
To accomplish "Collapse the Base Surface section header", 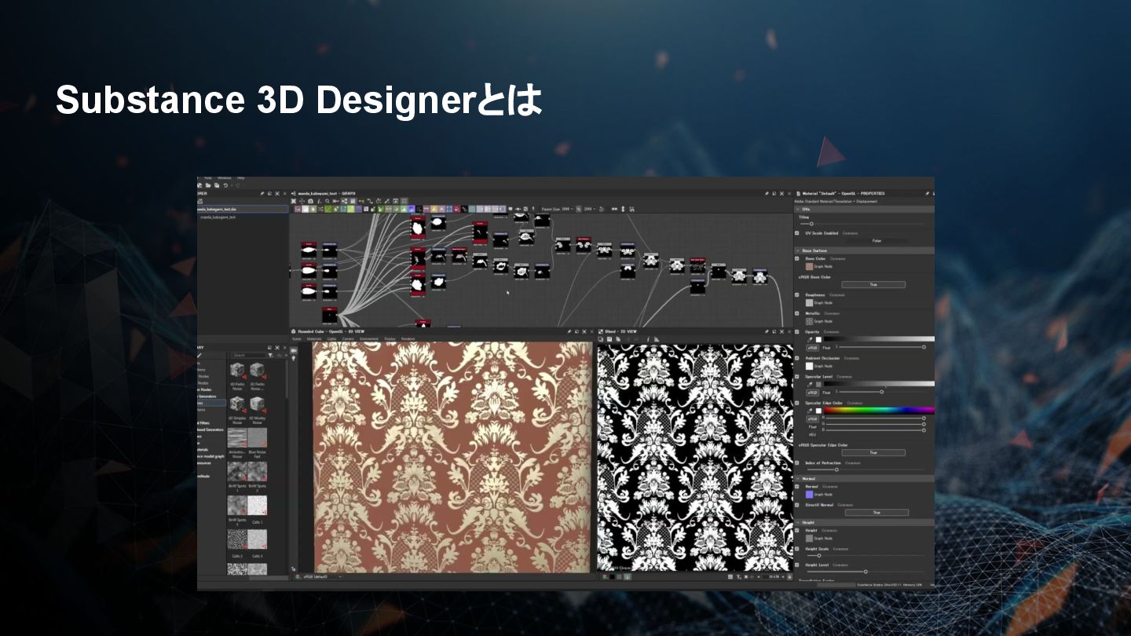I will pos(864,250).
